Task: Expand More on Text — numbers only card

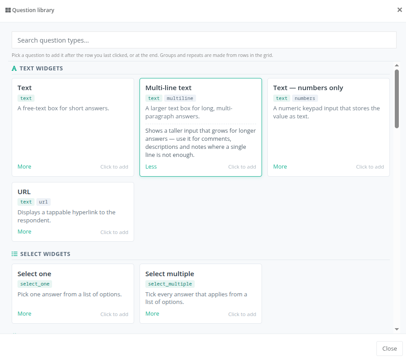Action: tap(280, 166)
